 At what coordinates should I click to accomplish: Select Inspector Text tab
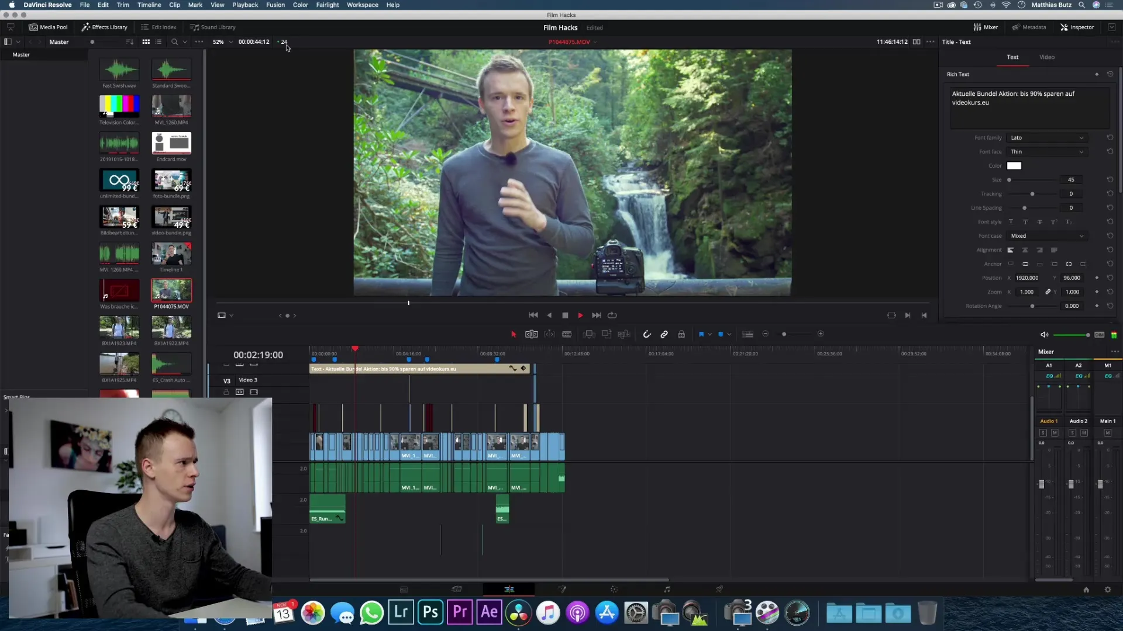point(1012,57)
